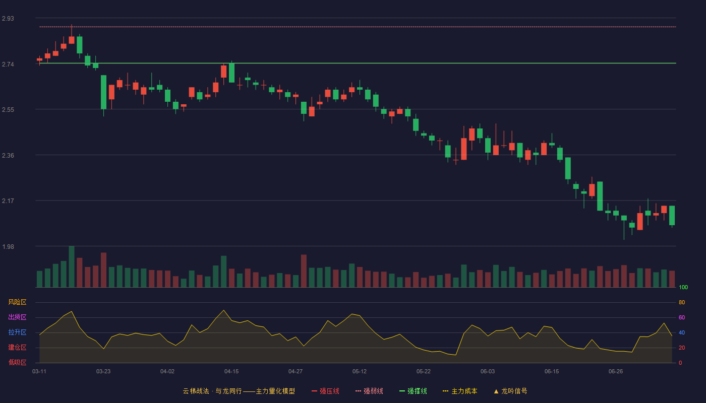Click the 04-15 date axis label

point(231,371)
